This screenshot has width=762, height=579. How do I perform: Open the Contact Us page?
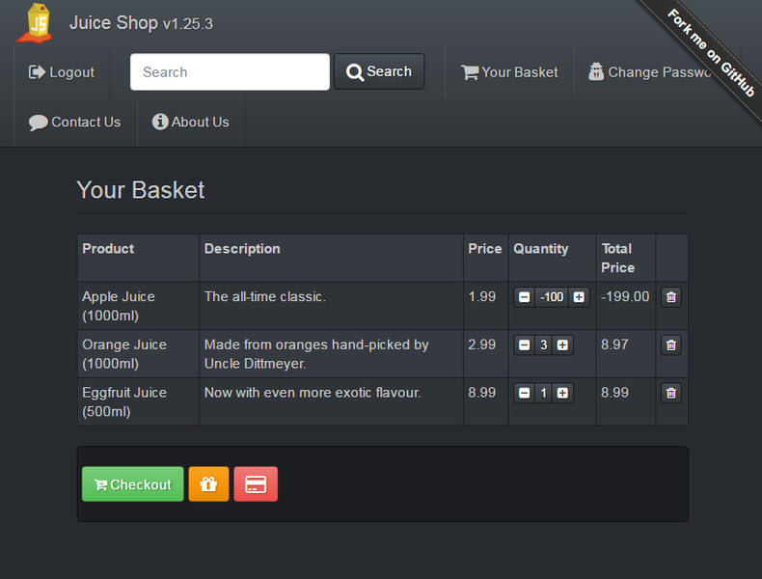point(75,123)
